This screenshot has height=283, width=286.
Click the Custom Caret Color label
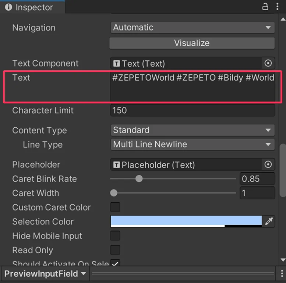click(x=52, y=207)
